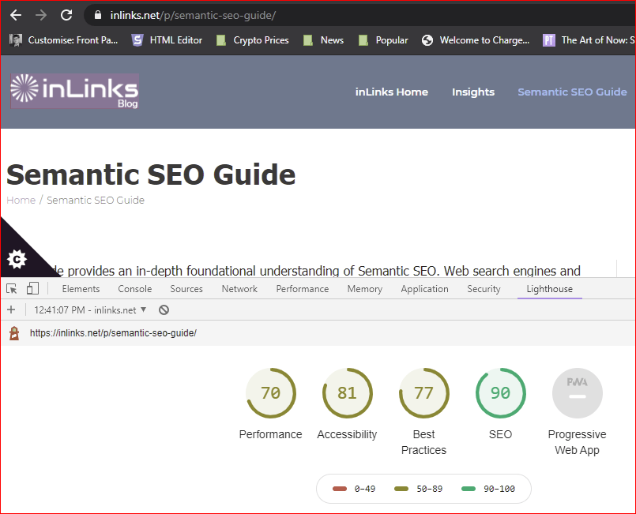The height and width of the screenshot is (514, 636).
Task: Click the cookie settings gear badge
Action: coord(17,260)
